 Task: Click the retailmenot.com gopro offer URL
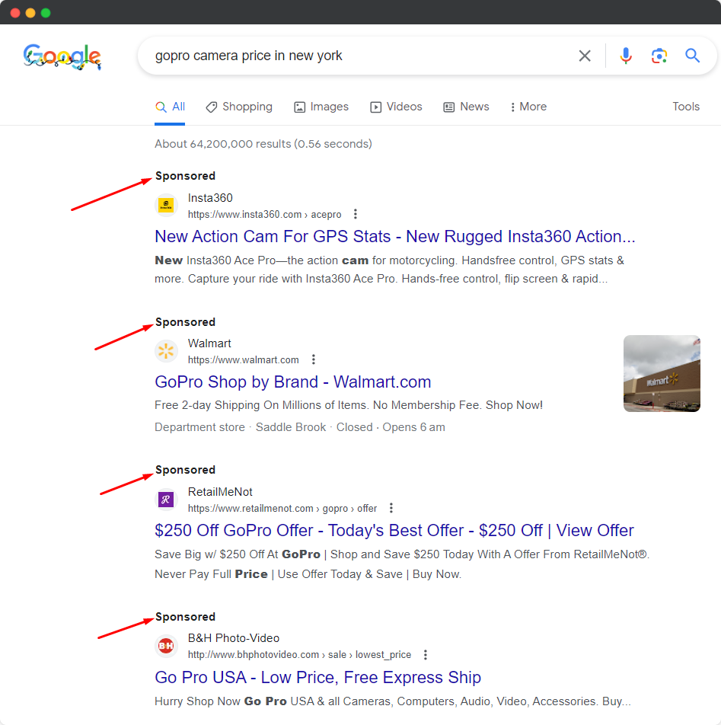[x=282, y=509]
